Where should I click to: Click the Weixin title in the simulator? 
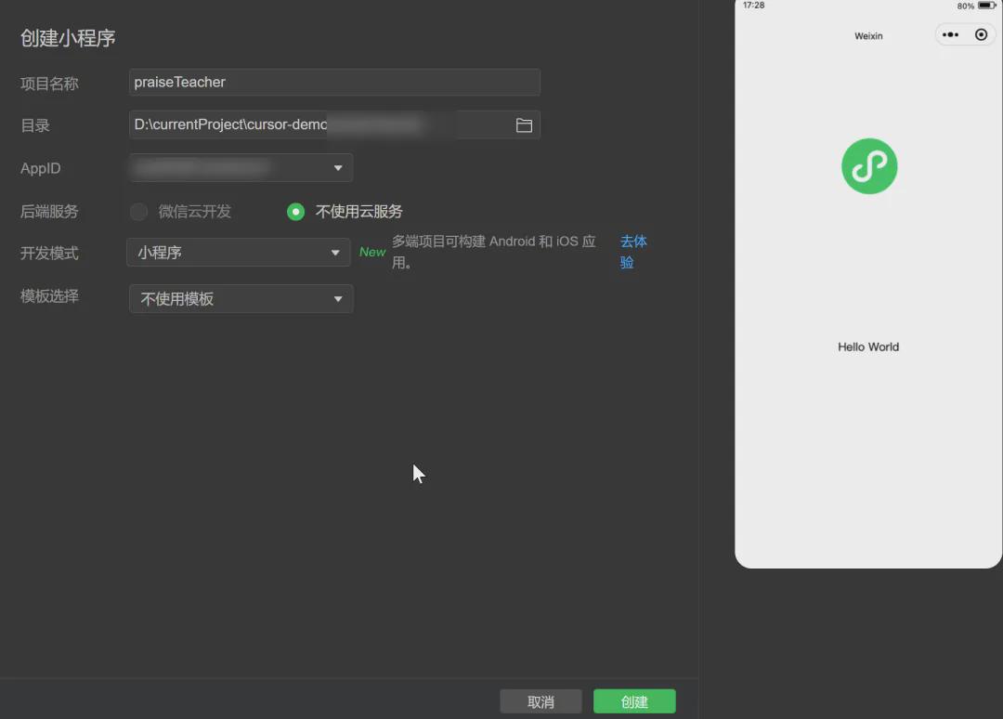click(x=868, y=35)
